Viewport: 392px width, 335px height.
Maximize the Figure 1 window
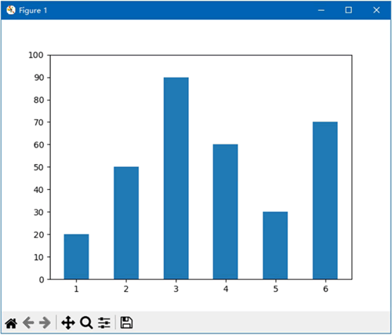point(348,10)
